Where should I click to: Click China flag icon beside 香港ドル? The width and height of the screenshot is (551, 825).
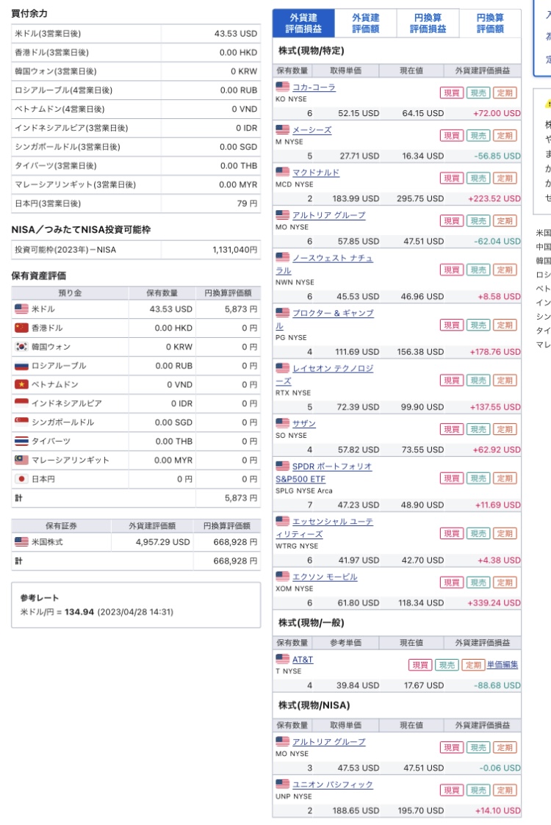pos(21,328)
